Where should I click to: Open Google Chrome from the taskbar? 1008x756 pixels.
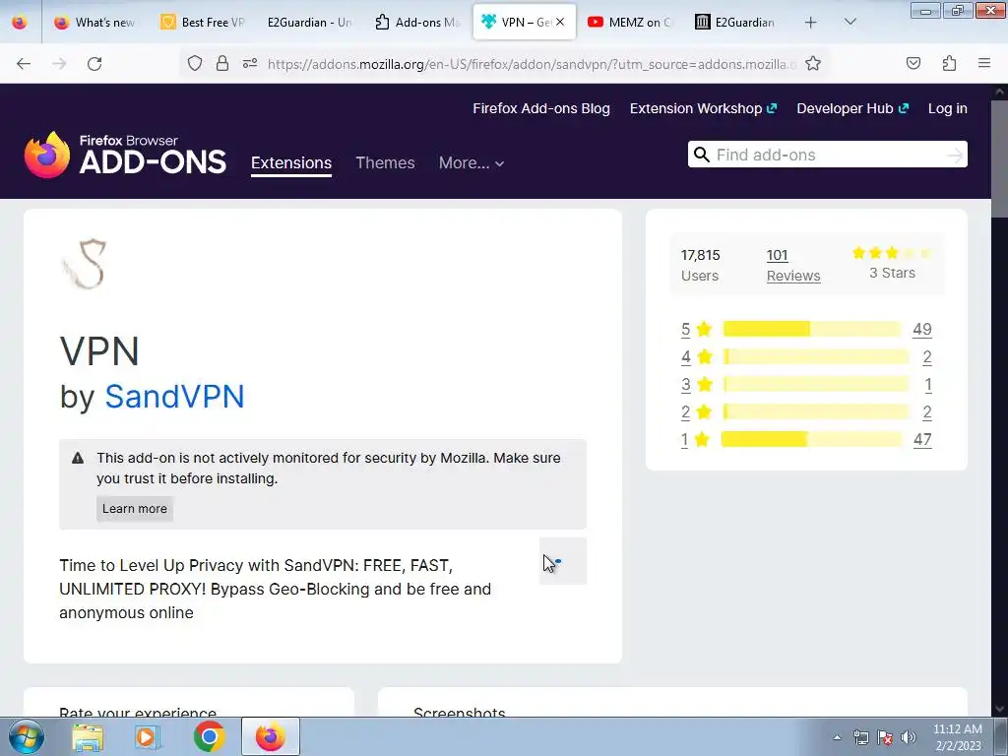(209, 736)
